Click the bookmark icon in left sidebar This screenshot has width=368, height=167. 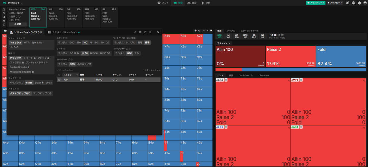click(4, 10)
